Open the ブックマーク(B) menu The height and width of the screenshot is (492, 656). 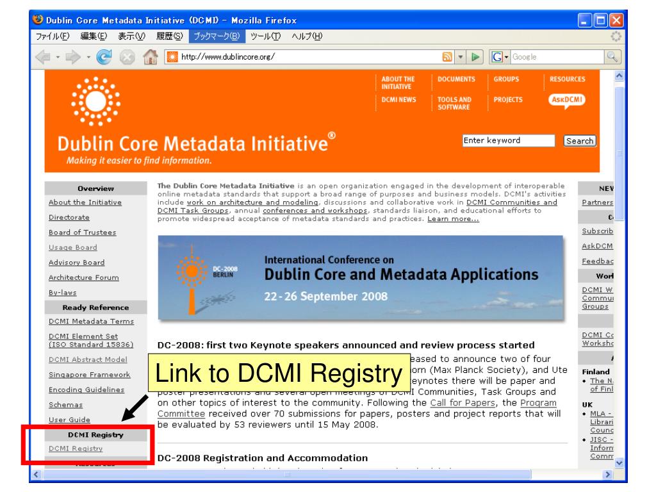pyautogui.click(x=217, y=37)
